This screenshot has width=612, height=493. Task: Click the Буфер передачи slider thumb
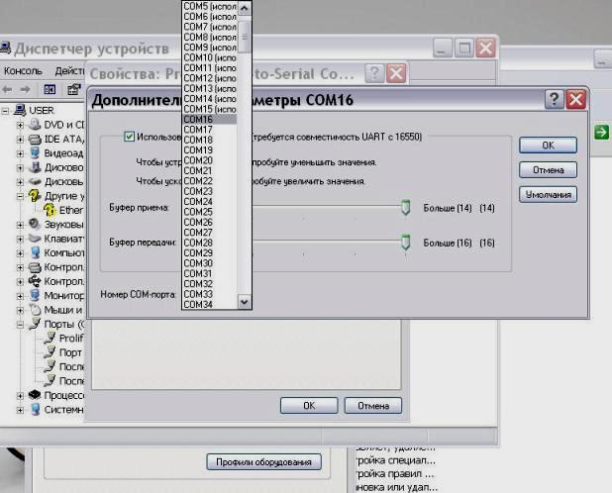(406, 243)
